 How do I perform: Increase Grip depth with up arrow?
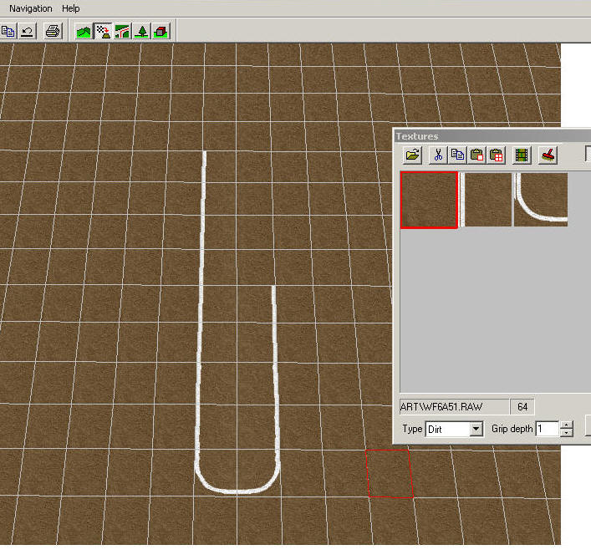(567, 425)
